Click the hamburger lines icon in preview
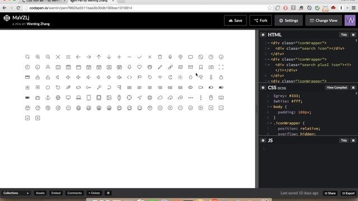The width and height of the screenshot is (358, 201). [68, 57]
